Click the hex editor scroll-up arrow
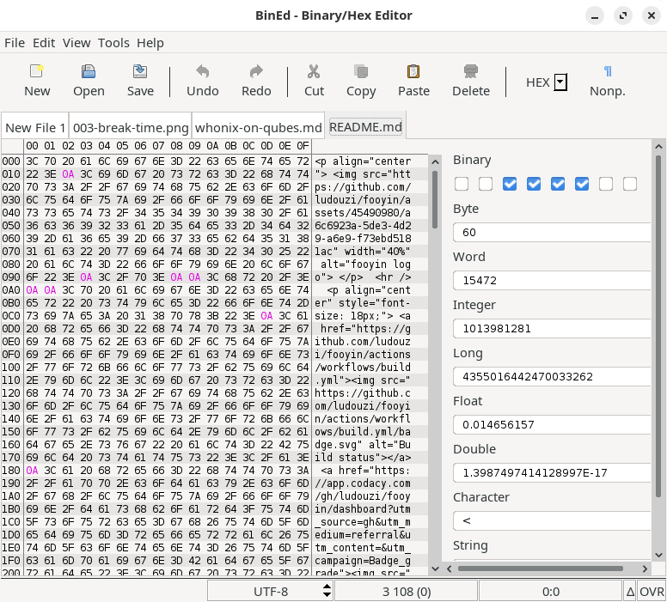 [x=435, y=161]
